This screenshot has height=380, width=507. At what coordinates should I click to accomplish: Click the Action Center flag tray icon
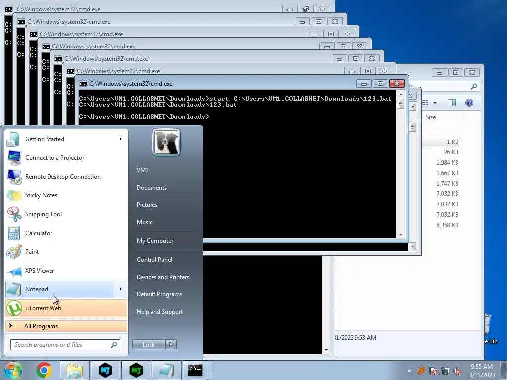point(433,371)
